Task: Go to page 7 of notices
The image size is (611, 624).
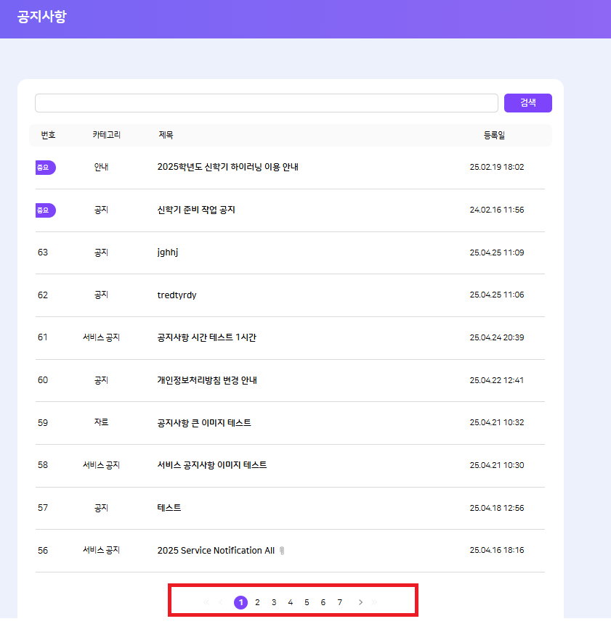Action: pyautogui.click(x=339, y=602)
